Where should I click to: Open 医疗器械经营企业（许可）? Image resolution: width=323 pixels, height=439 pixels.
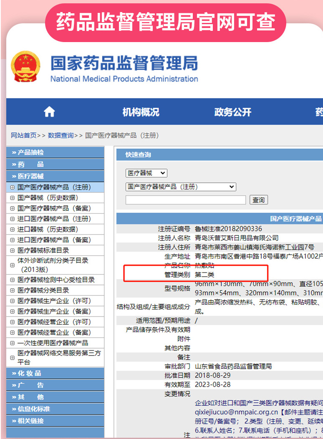54,322
